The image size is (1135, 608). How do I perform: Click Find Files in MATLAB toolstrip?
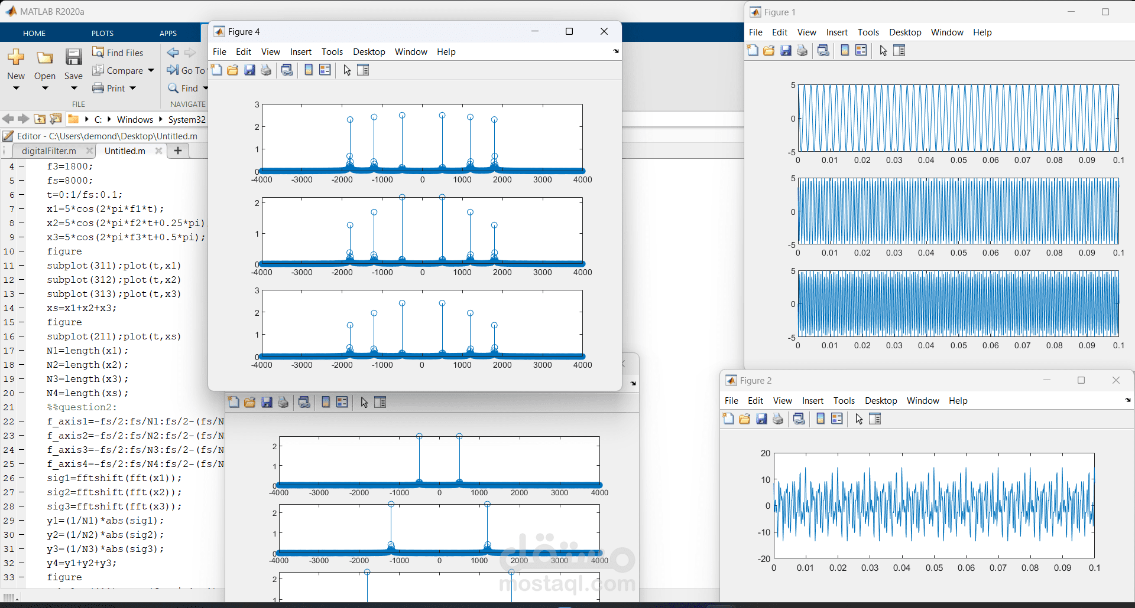(118, 53)
